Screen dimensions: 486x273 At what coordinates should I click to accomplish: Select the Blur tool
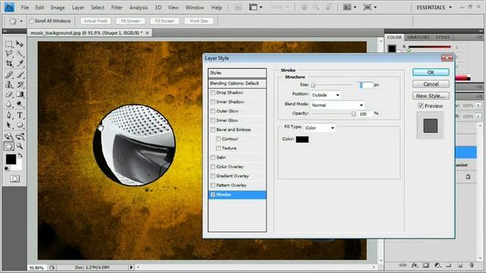coord(9,104)
